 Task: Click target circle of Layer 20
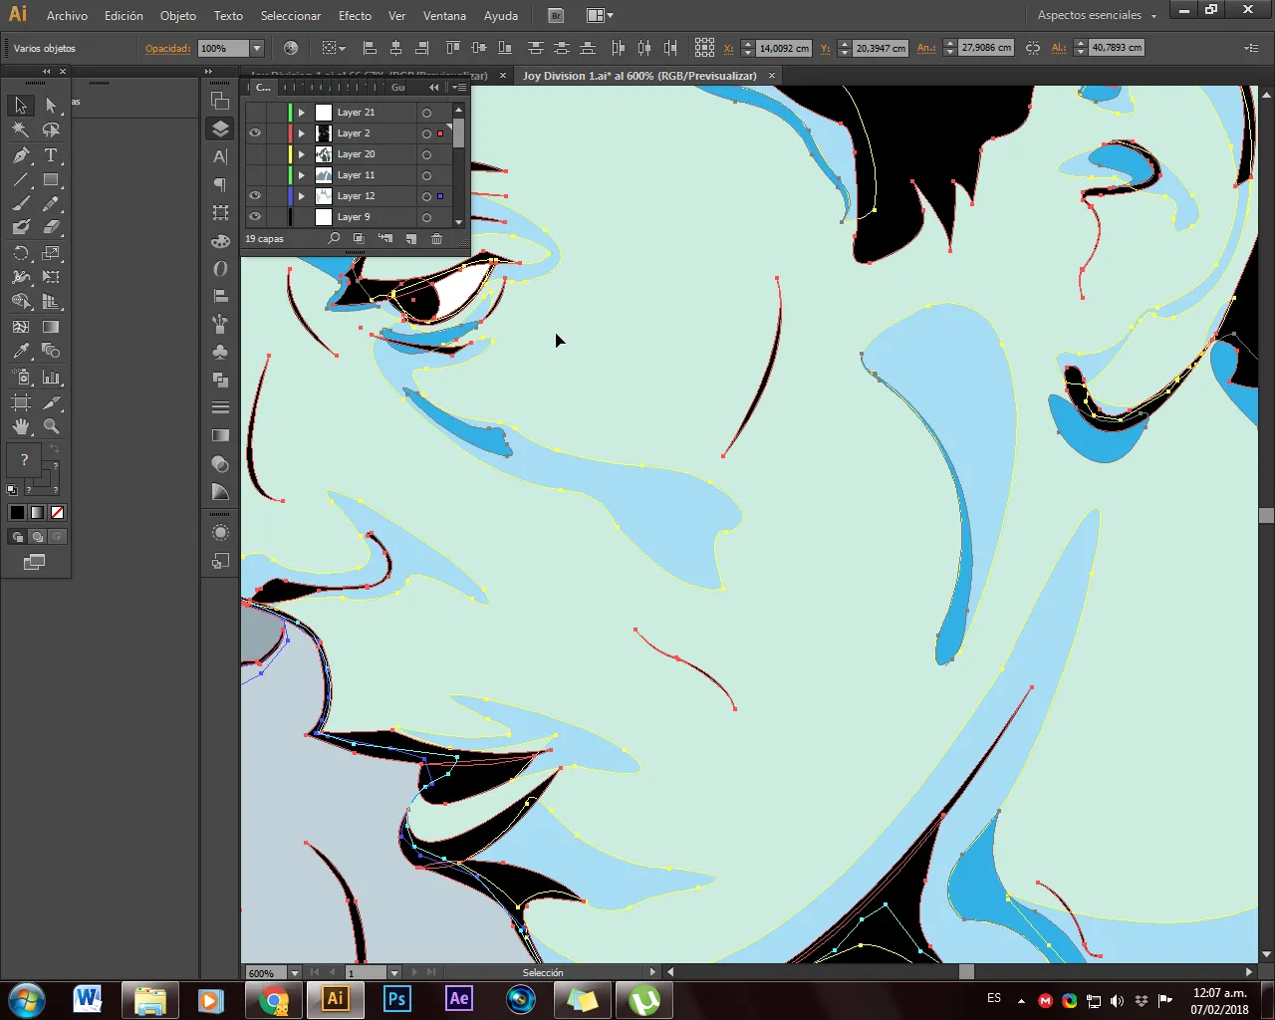pyautogui.click(x=426, y=154)
